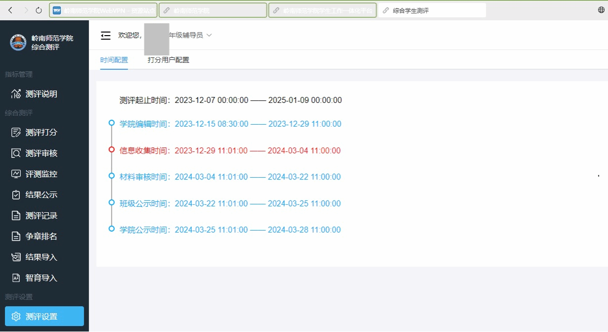
Task: Reload the page with the browser refresh button
Action: tap(39, 10)
